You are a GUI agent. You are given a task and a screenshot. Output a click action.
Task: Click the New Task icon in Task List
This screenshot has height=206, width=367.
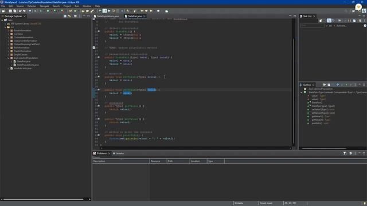coord(321,21)
